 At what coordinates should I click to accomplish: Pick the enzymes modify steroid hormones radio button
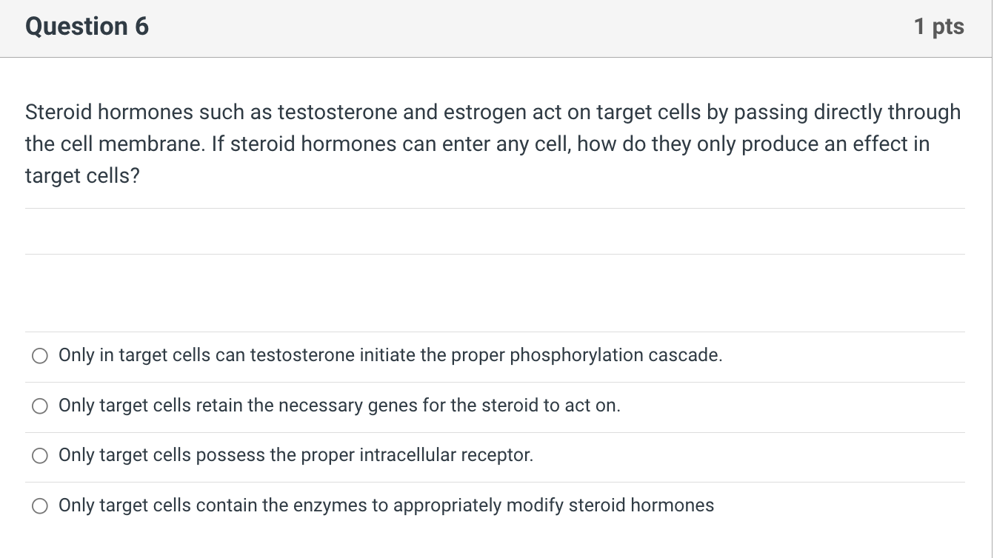coord(40,506)
